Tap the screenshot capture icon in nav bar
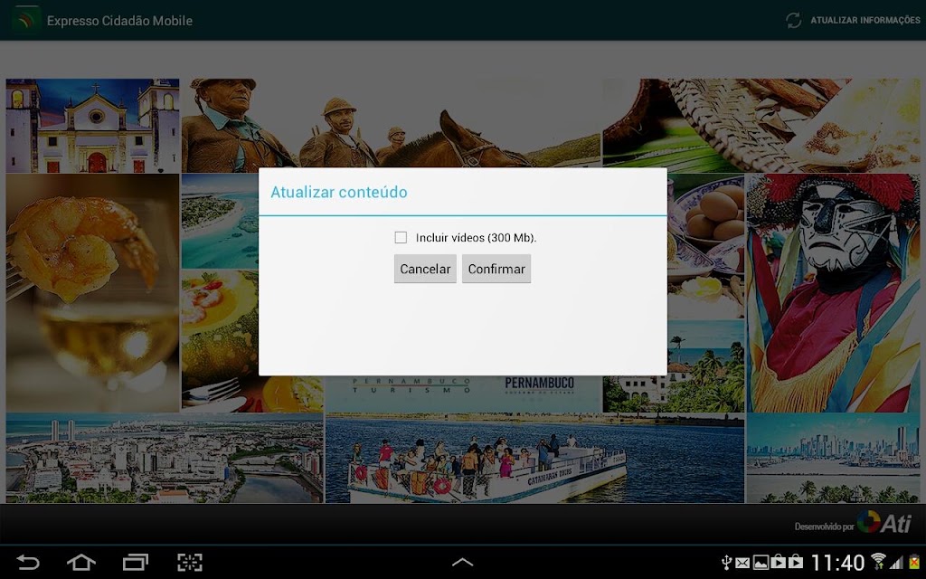The height and width of the screenshot is (579, 926). tap(190, 562)
